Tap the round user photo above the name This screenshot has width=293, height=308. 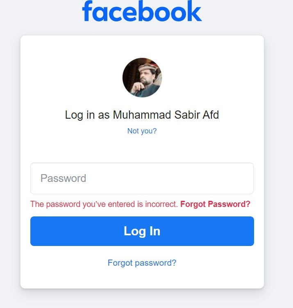point(142,77)
